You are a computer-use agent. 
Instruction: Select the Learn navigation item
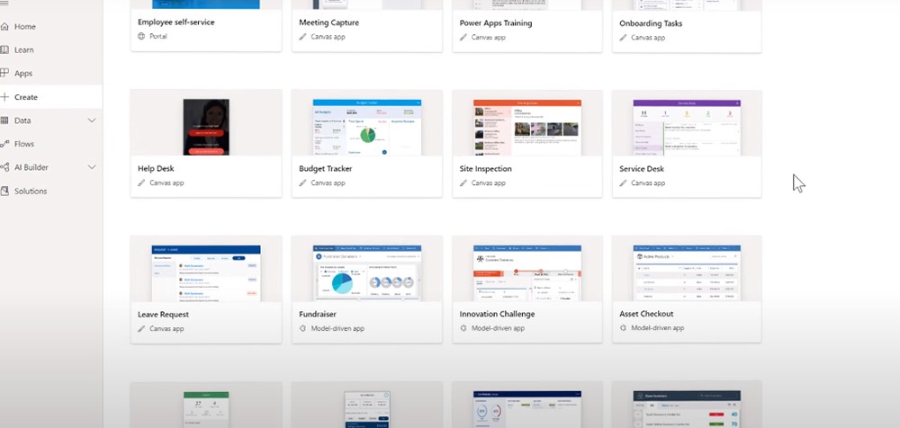[x=24, y=50]
